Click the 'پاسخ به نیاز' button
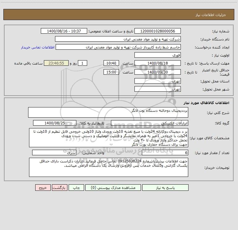Screen dimensions: 238x230 (x=165, y=188)
